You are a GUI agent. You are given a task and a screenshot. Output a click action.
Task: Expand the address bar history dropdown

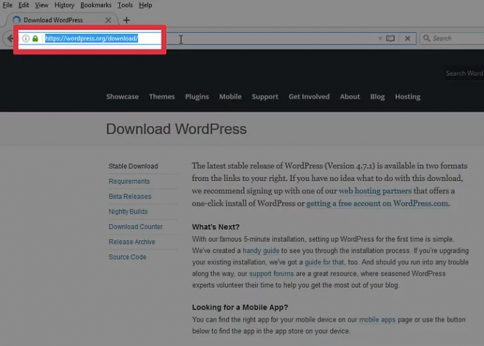point(380,38)
